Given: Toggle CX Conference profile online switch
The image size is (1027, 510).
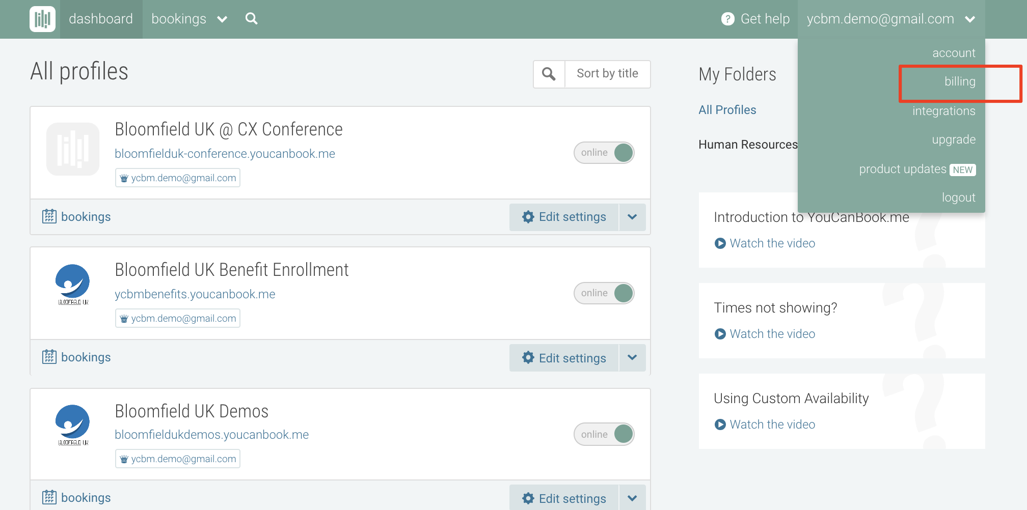Looking at the screenshot, I should 604,153.
